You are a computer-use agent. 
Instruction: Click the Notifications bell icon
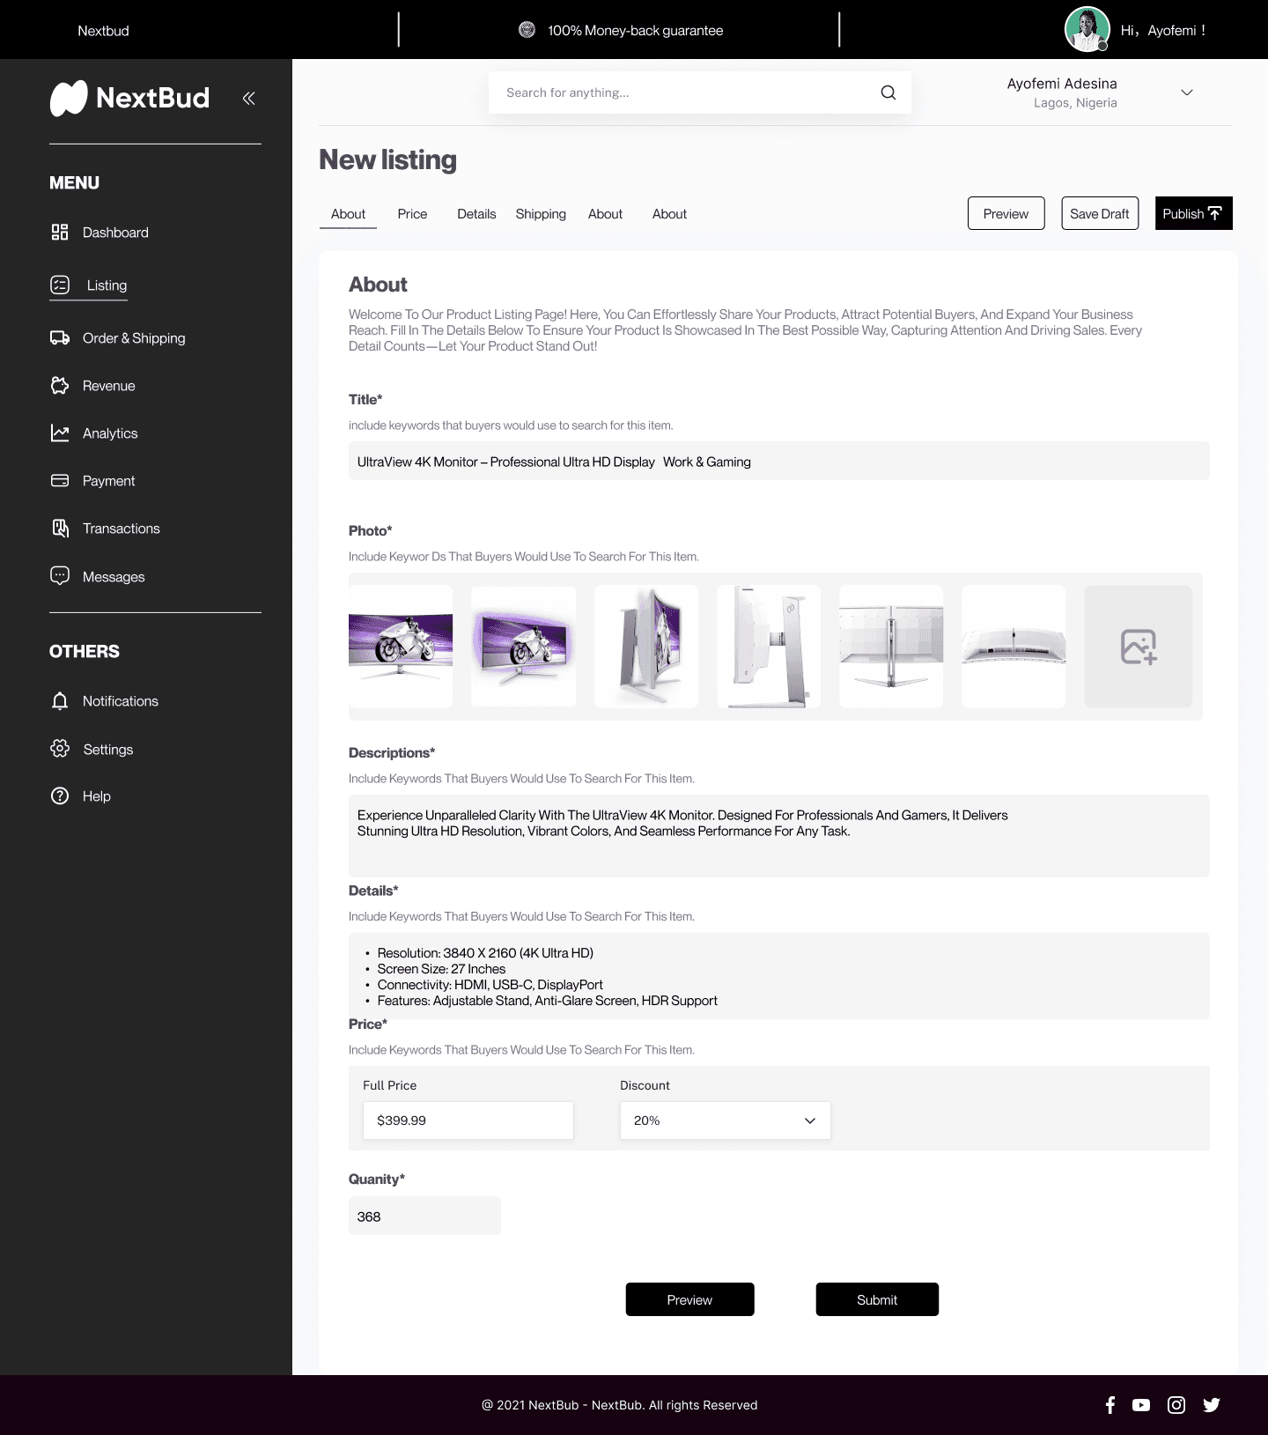(60, 700)
